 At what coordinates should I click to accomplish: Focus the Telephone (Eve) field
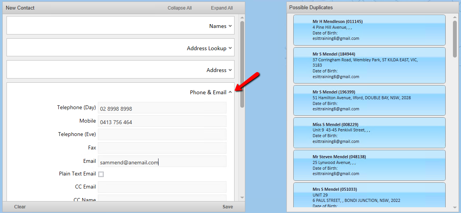[x=162, y=134]
